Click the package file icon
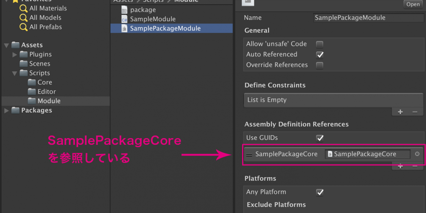426x213 pixels. pos(124,10)
